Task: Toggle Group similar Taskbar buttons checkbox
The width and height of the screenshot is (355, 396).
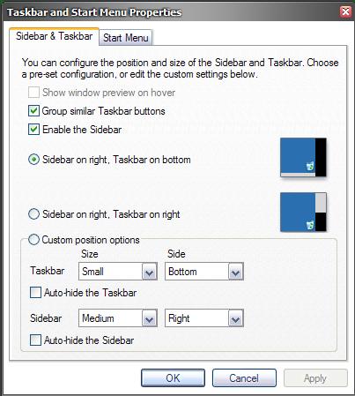Action: pyautogui.click(x=33, y=111)
